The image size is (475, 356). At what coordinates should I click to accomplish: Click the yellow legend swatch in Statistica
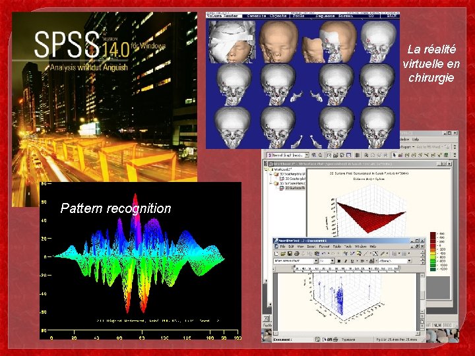(x=433, y=253)
